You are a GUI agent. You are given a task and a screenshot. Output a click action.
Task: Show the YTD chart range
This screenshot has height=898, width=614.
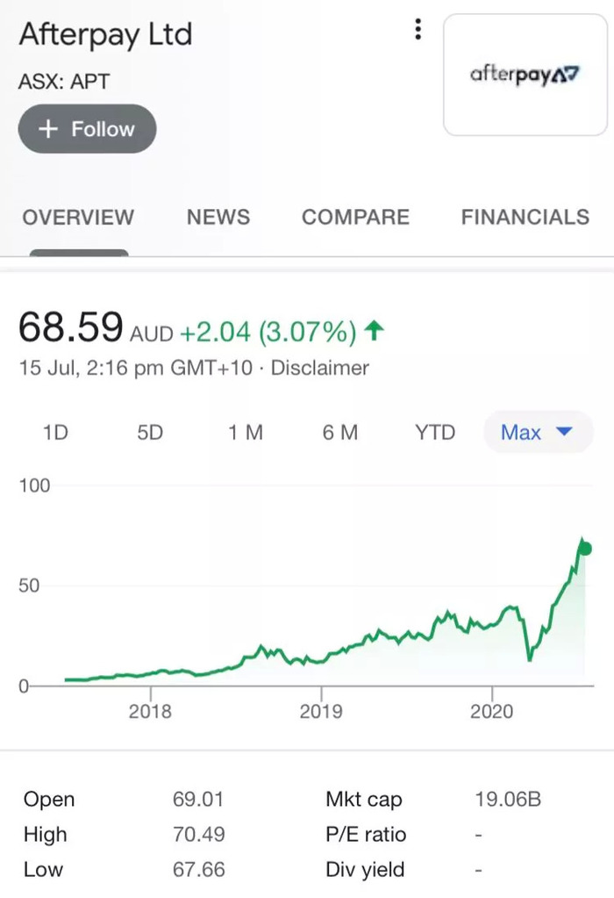coord(435,433)
